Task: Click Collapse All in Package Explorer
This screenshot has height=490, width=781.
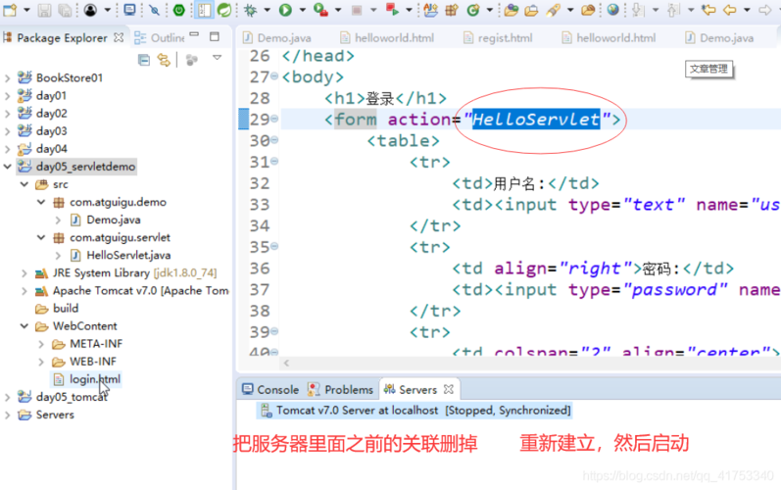Action: click(x=144, y=60)
